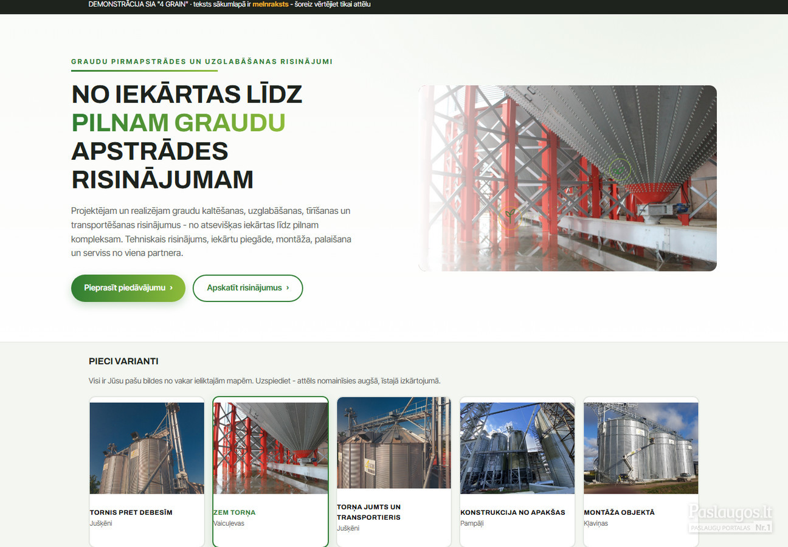Open Apskatīt risinājumus outlined button
Screen dimensions: 788x547
[x=247, y=288]
